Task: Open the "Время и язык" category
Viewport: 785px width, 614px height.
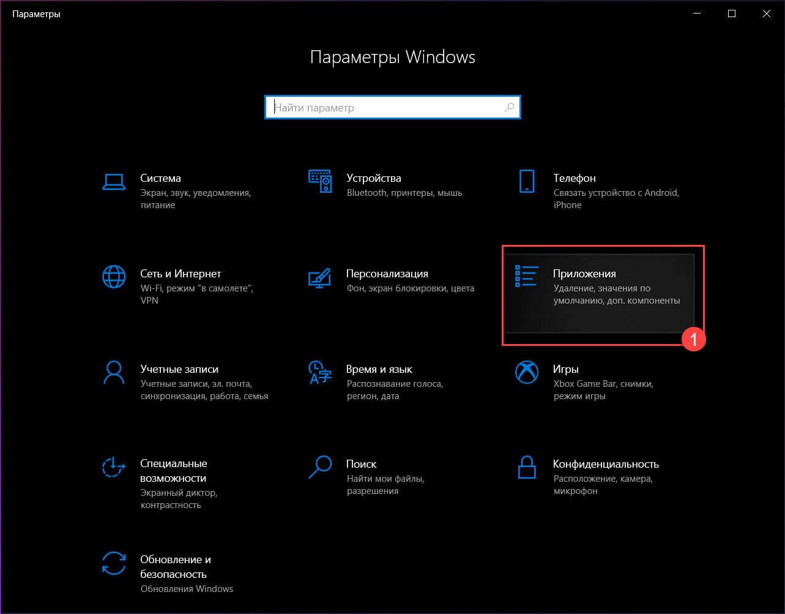Action: [379, 369]
